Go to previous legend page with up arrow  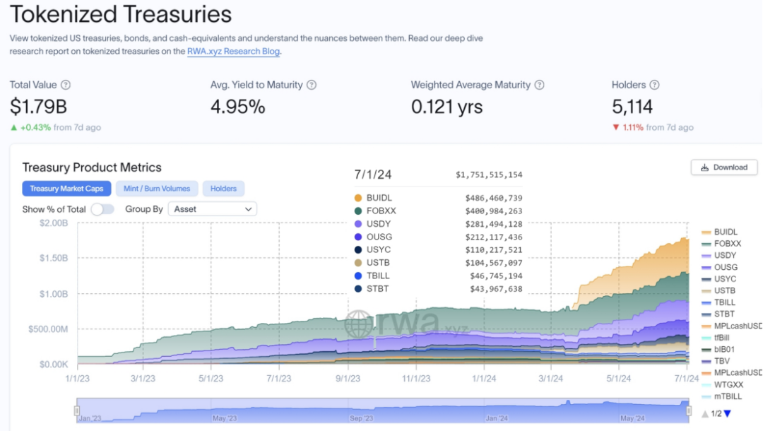click(704, 413)
